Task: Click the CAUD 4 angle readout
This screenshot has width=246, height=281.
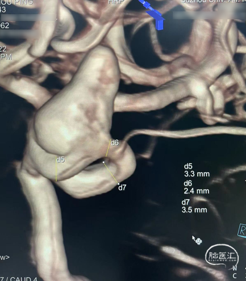Action: click(x=24, y=279)
